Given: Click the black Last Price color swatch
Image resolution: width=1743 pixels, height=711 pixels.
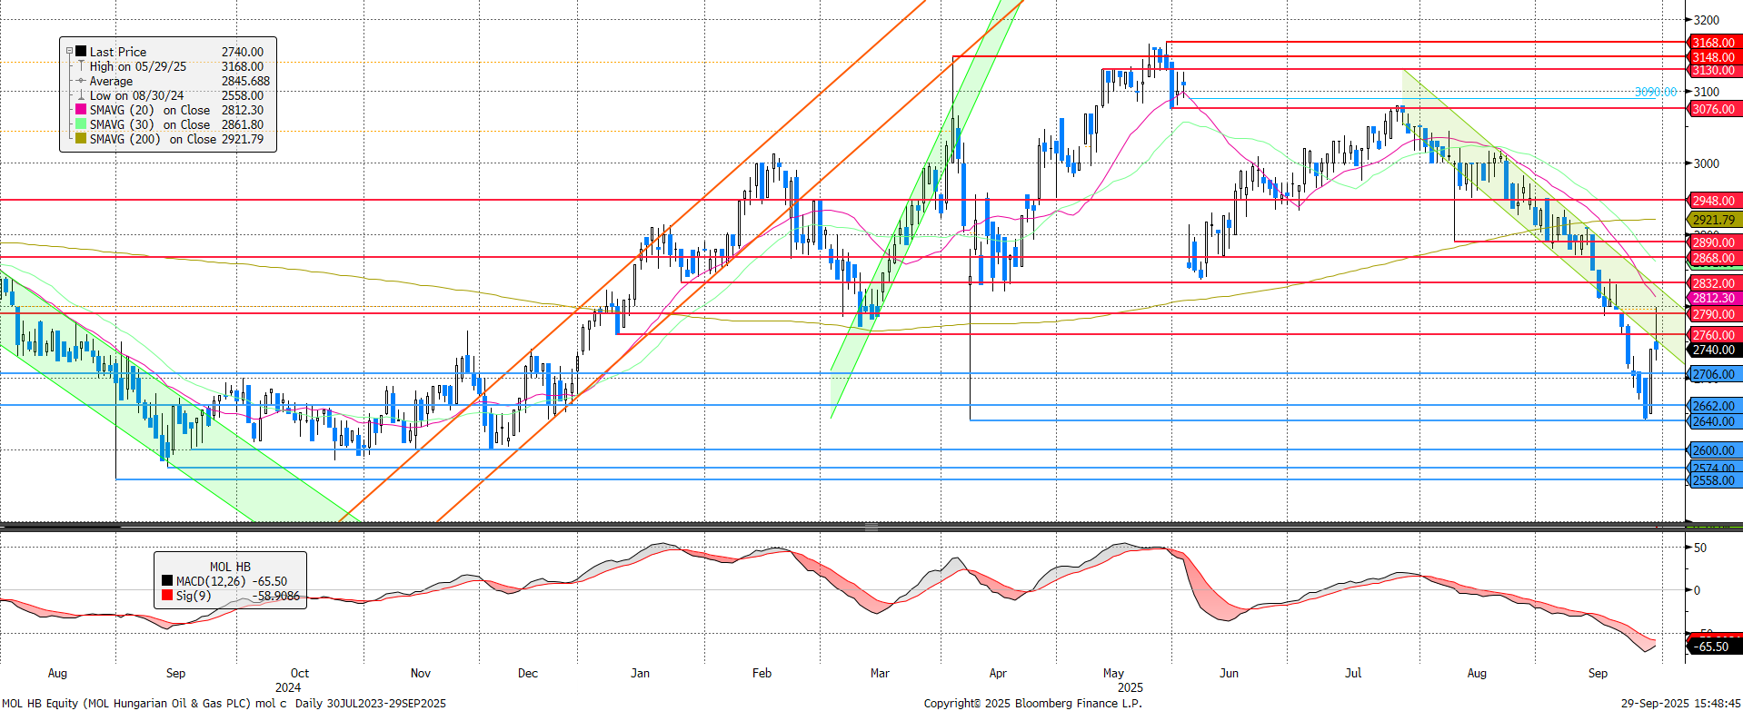Looking at the screenshot, I should [82, 52].
